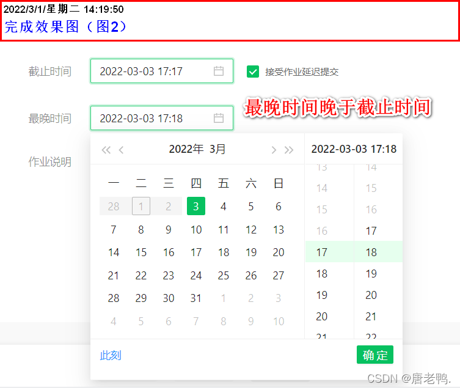The width and height of the screenshot is (460, 390).
Task: Select March 30 date cell
Action: click(169, 298)
